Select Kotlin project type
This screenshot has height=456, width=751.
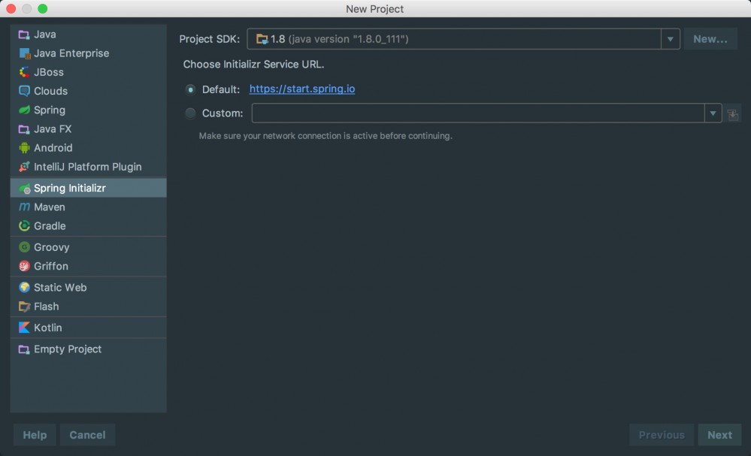click(x=89, y=328)
